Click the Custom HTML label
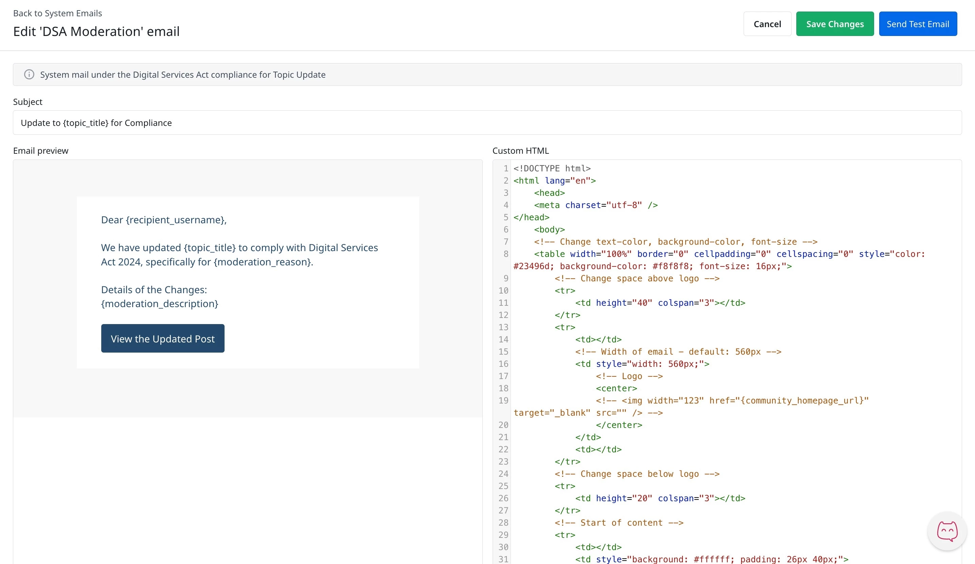The width and height of the screenshot is (975, 564). pos(520,151)
